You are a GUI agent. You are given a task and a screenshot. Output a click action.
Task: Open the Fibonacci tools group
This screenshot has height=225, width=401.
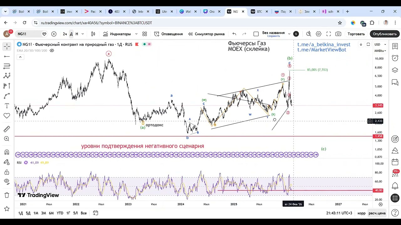(7, 66)
